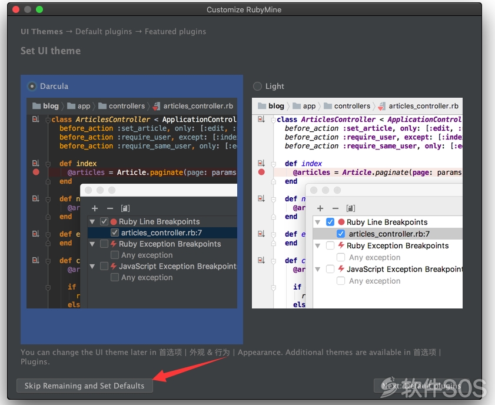Image resolution: width=495 pixels, height=405 pixels.
Task: Click the red gutter breakpoint dot in Light preview
Action: (x=261, y=172)
